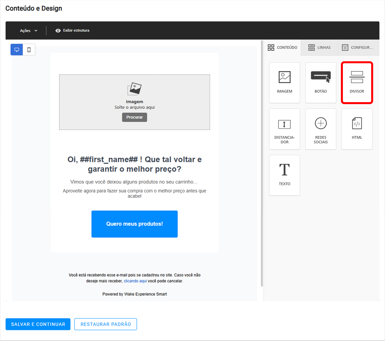Toggle Exibir estrutura visibility
The height and width of the screenshot is (341, 385).
click(72, 31)
